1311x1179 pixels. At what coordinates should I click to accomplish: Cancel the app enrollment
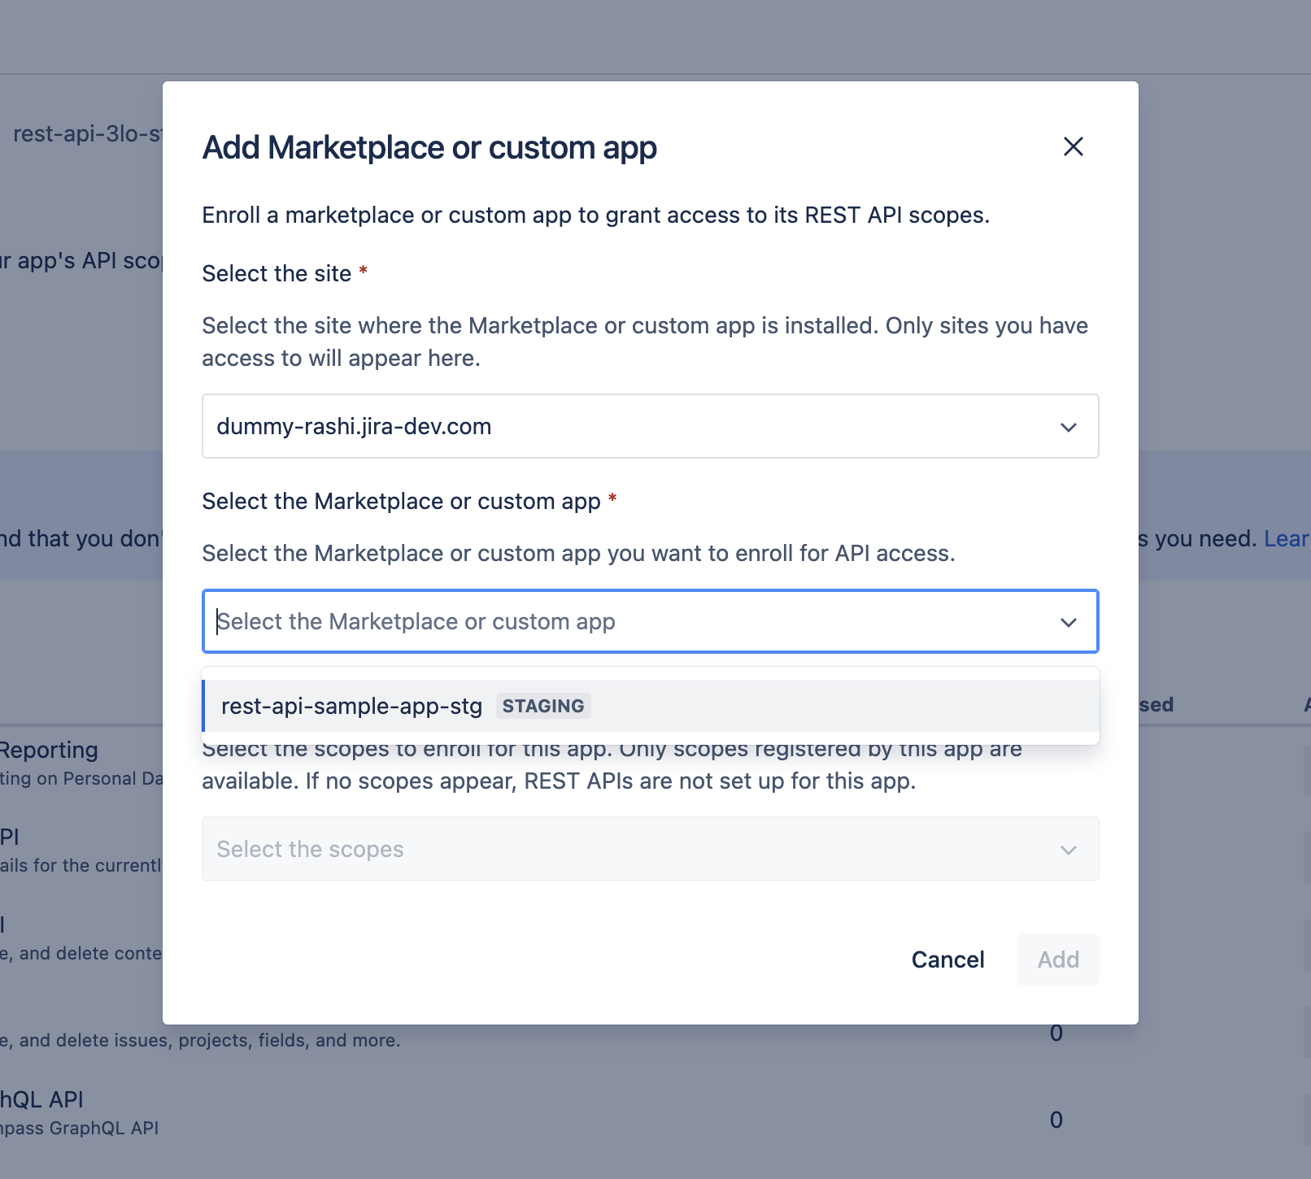(x=947, y=959)
